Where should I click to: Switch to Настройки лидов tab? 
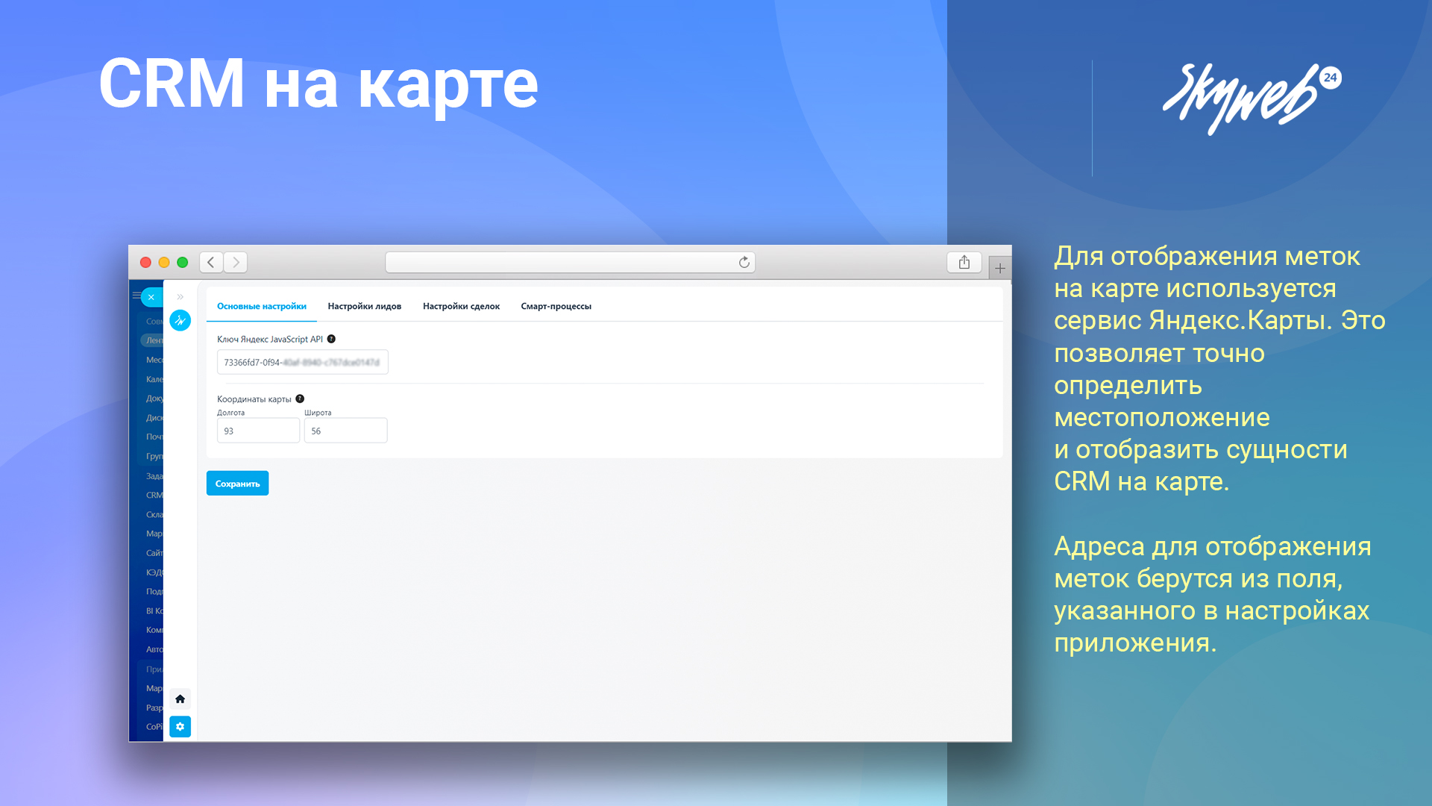364,306
